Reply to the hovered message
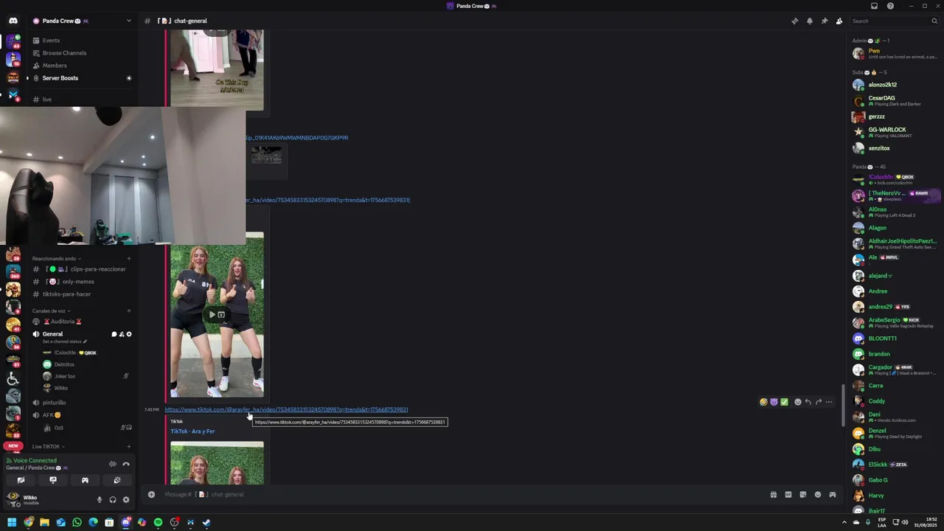Viewport: 944px width, 531px height. coord(808,402)
